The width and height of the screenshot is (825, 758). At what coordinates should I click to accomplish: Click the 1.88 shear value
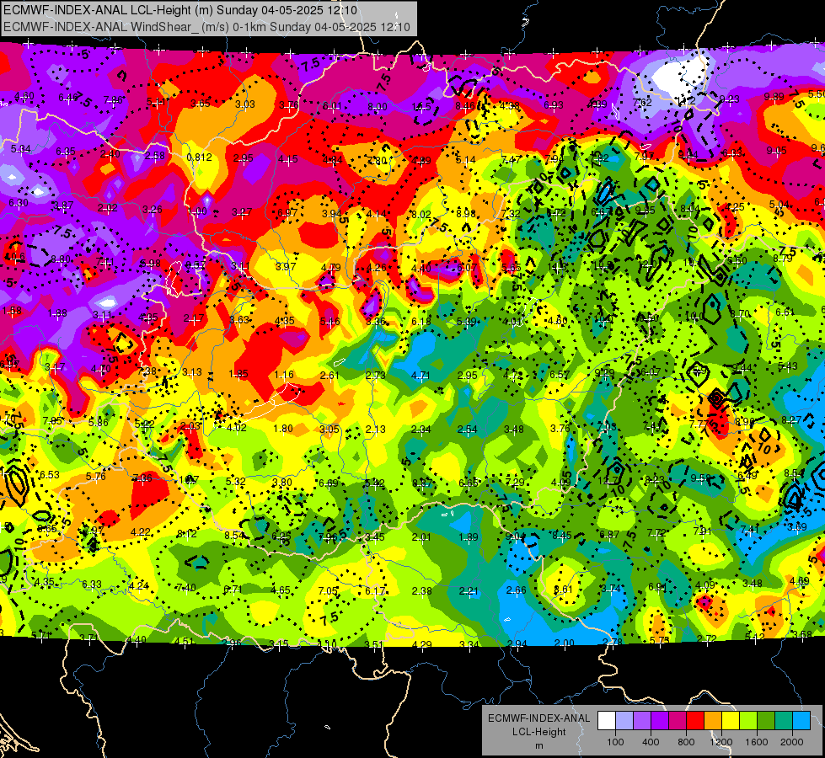coord(56,313)
